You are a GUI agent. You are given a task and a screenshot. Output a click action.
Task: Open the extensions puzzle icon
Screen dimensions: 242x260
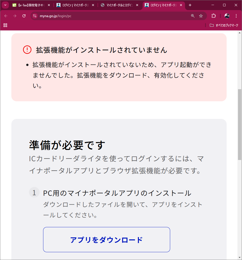click(x=214, y=16)
